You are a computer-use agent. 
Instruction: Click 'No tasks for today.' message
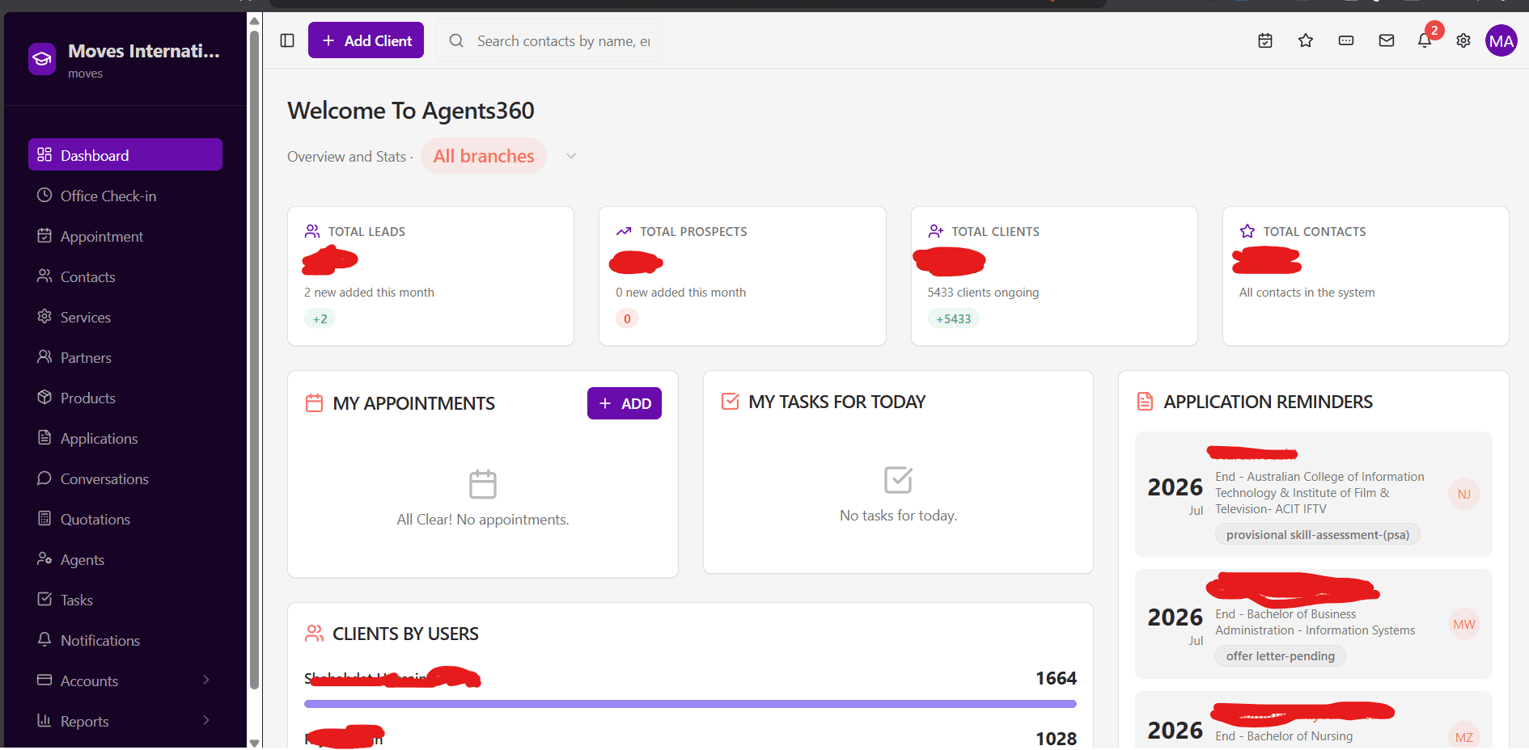click(898, 515)
